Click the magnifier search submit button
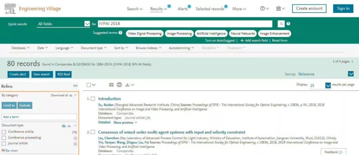The height and width of the screenshot is (155, 359). [281, 24]
